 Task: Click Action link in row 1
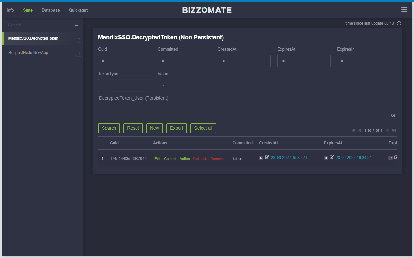(185, 159)
